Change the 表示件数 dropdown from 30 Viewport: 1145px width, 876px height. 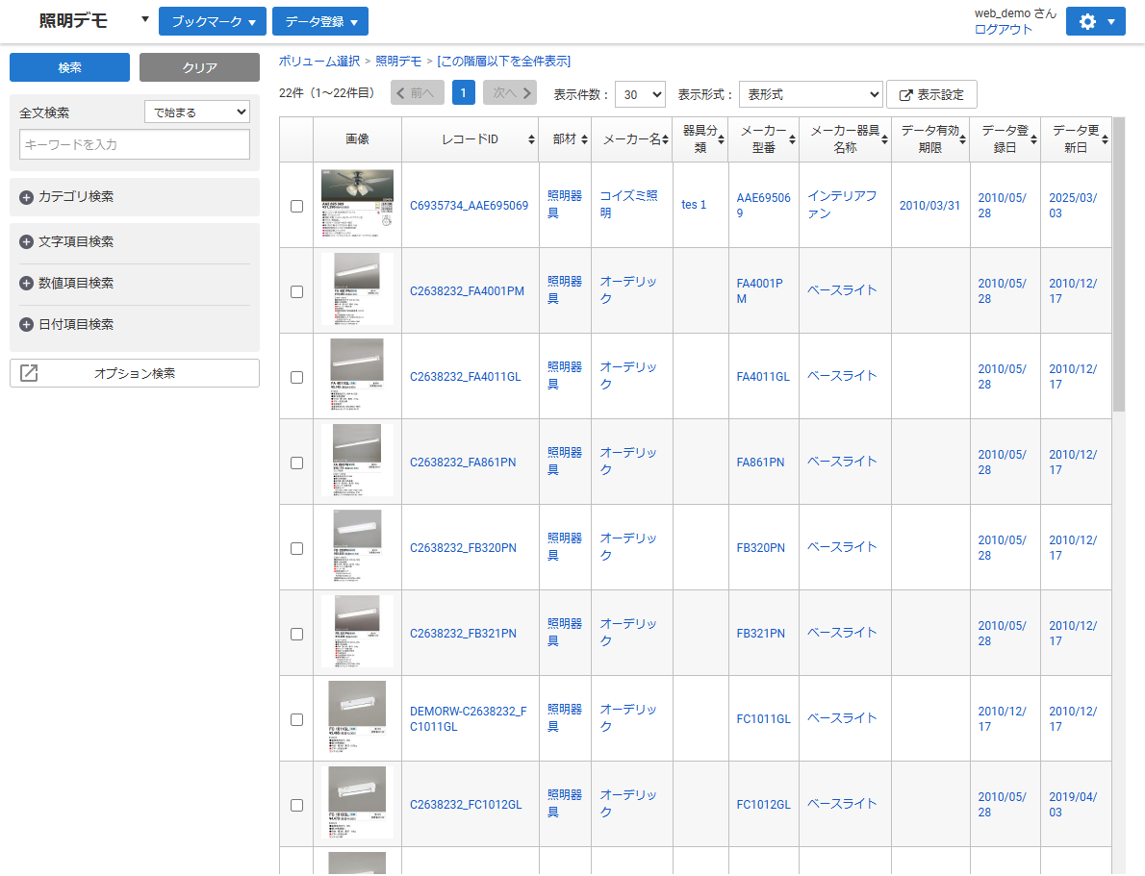pyautogui.click(x=641, y=94)
